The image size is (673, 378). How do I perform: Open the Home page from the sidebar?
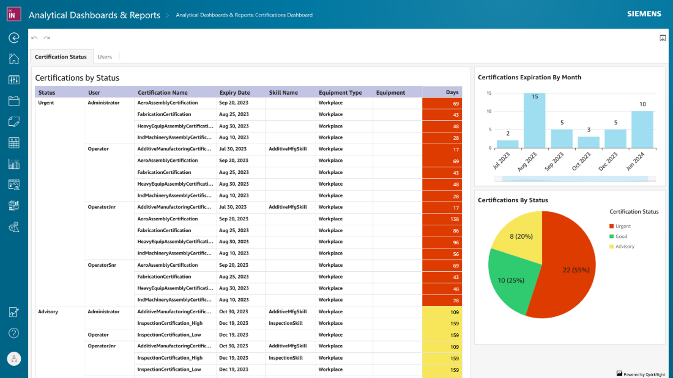click(x=13, y=59)
